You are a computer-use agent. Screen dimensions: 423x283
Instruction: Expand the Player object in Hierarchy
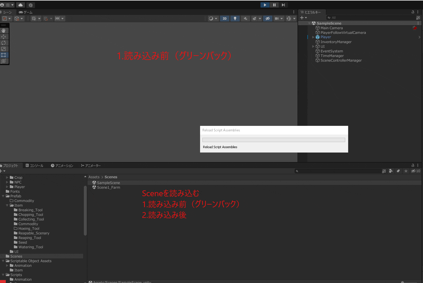pos(313,37)
